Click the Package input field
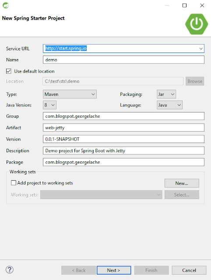Image resolution: width=211 pixels, height=280 pixels. point(123,162)
